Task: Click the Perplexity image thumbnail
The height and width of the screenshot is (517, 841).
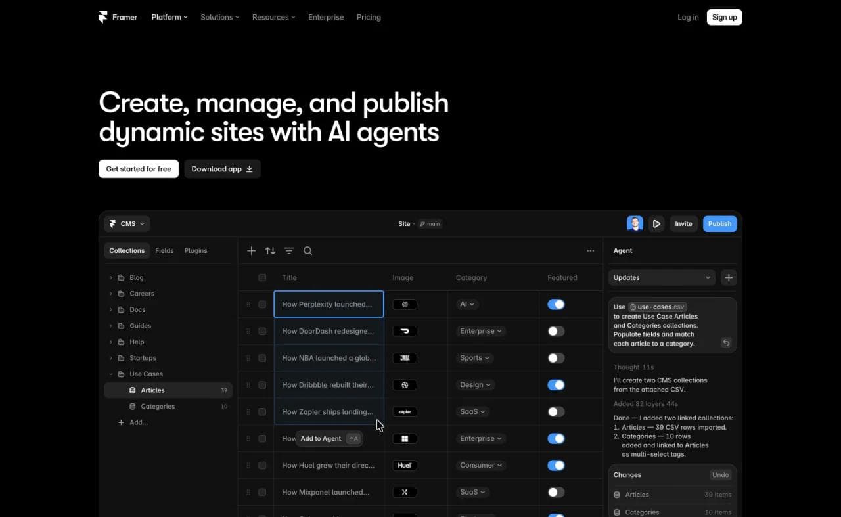Action: 405,304
